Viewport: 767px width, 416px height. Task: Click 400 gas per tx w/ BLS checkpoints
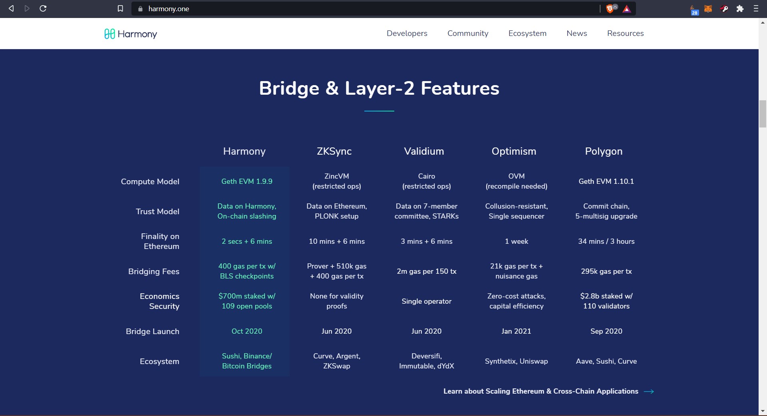pos(247,271)
